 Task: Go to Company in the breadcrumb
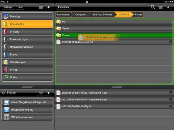(80, 14)
